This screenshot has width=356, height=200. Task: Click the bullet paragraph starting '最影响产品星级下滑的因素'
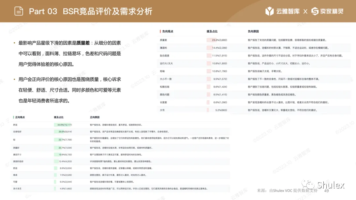tap(70, 54)
